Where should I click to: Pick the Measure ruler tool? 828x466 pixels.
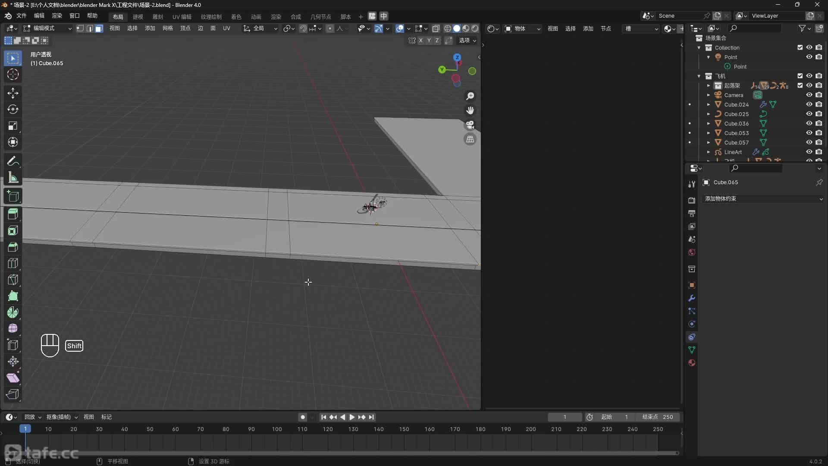(x=13, y=178)
